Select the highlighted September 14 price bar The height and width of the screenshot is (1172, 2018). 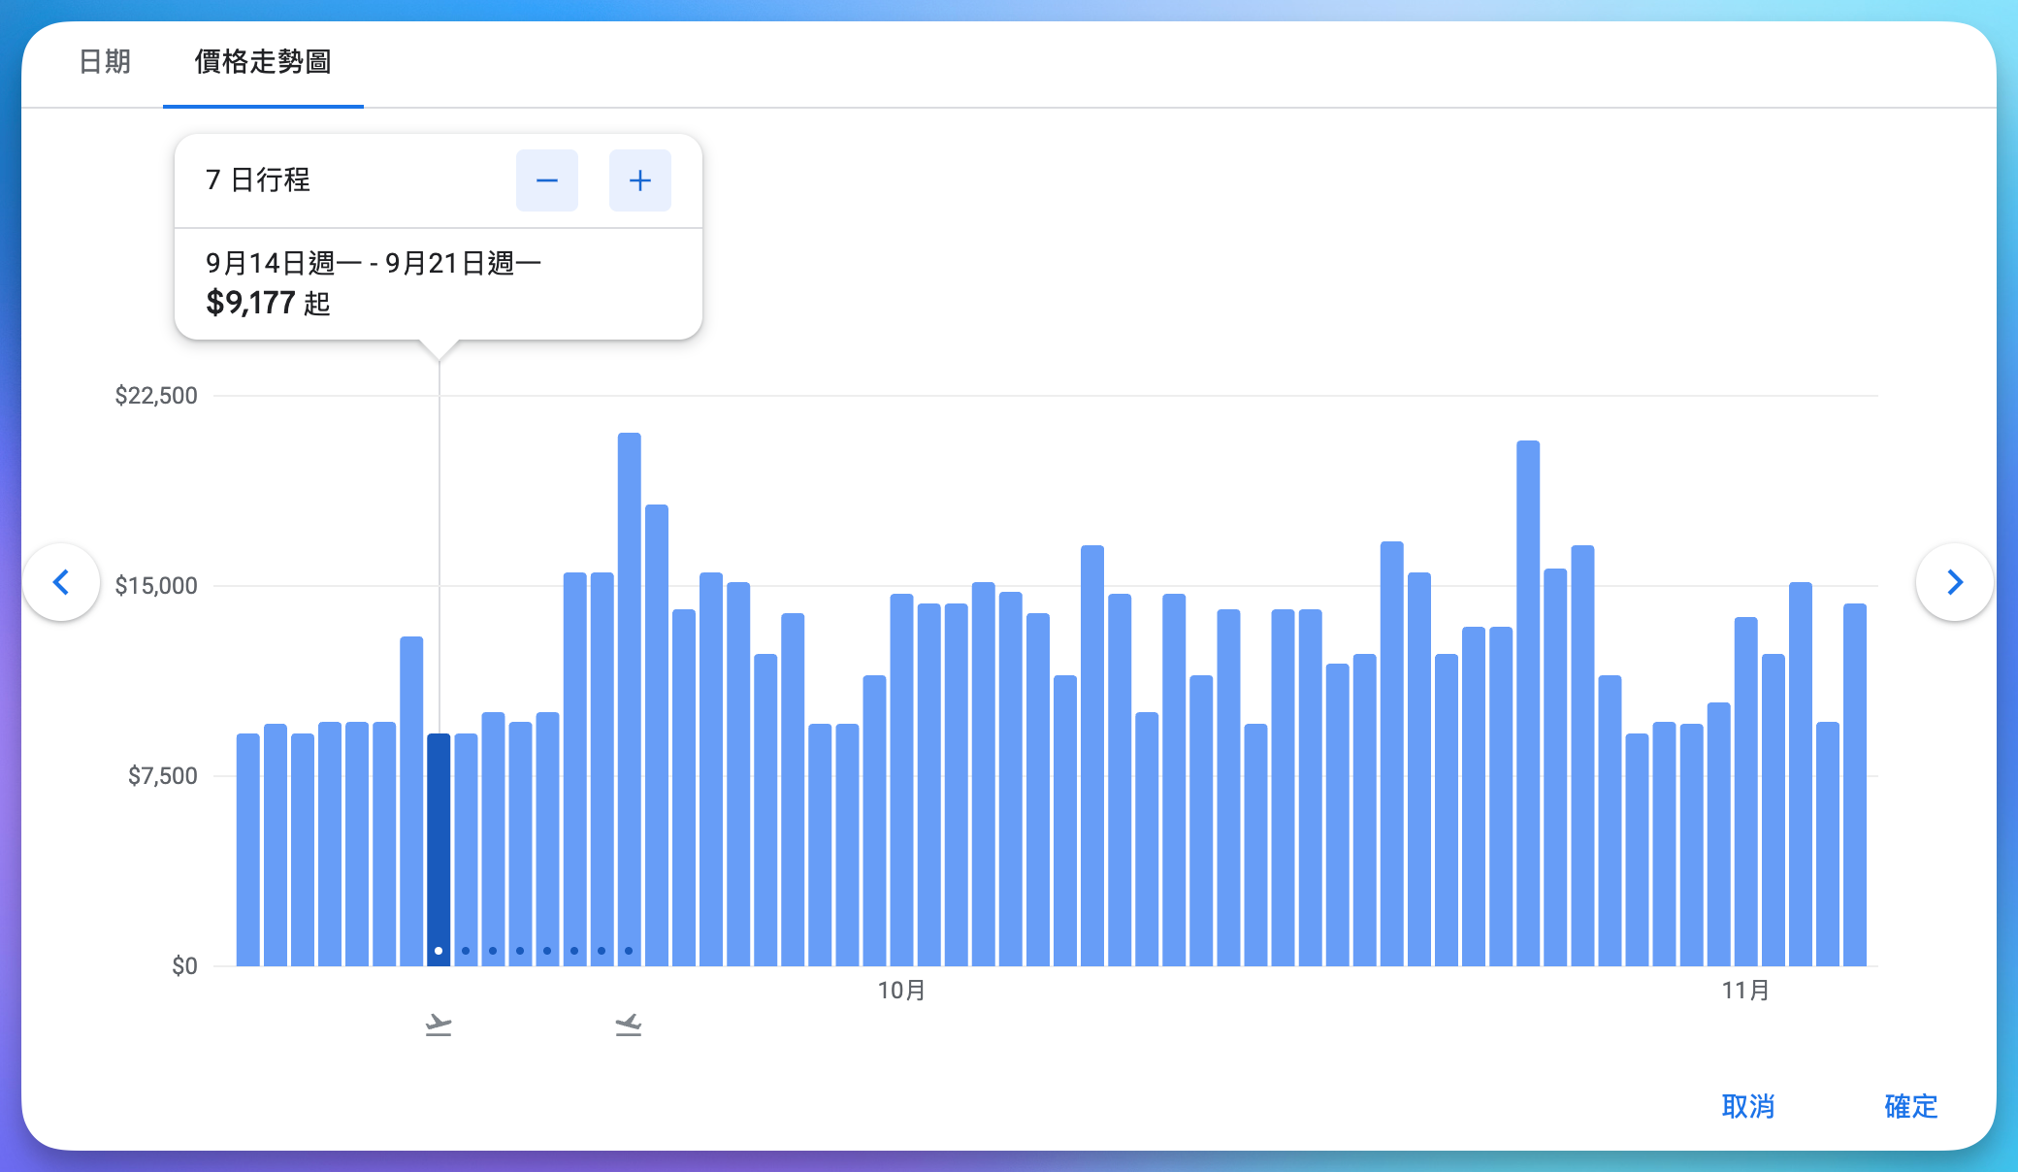[x=439, y=850]
